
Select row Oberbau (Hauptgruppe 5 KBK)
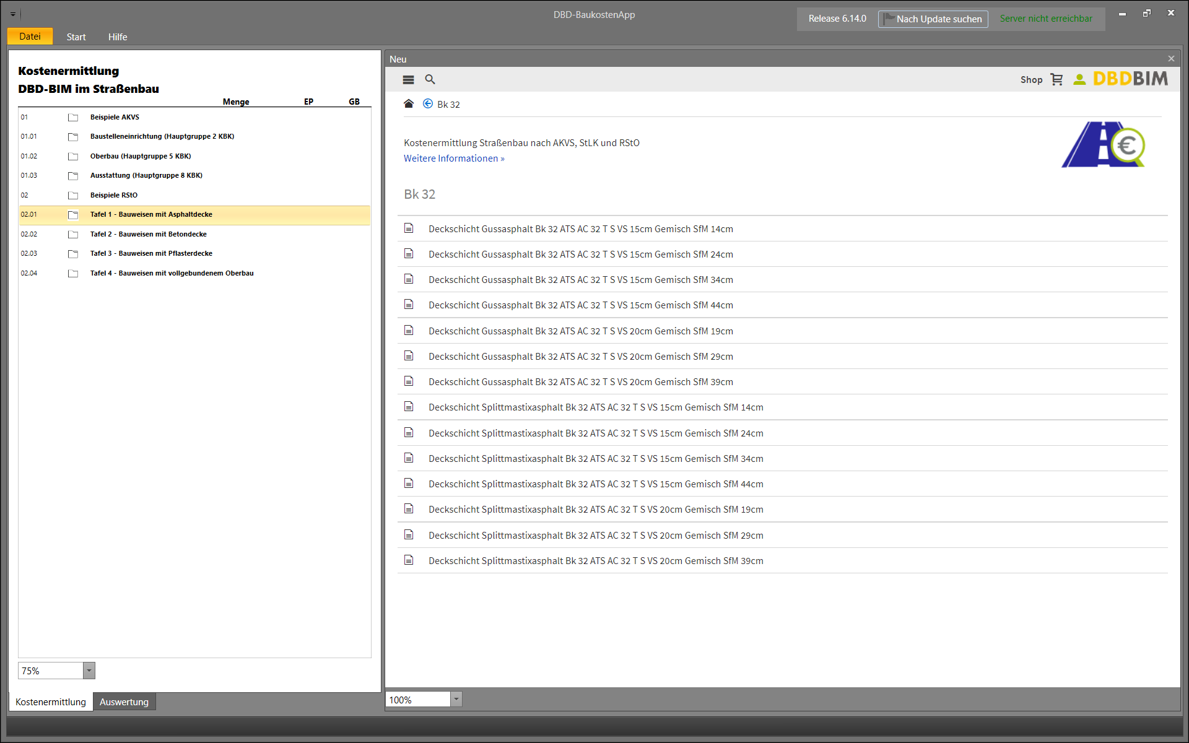[x=194, y=156]
